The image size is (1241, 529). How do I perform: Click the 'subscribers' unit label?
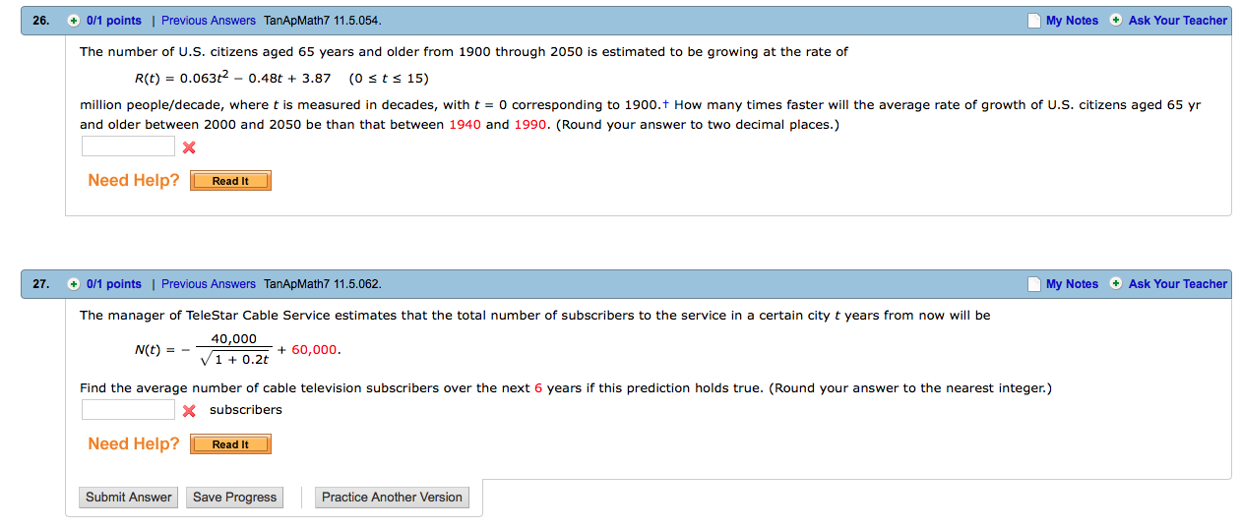point(246,410)
